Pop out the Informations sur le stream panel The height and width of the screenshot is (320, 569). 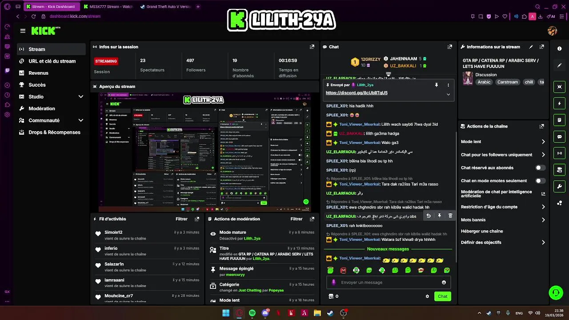[x=541, y=47]
